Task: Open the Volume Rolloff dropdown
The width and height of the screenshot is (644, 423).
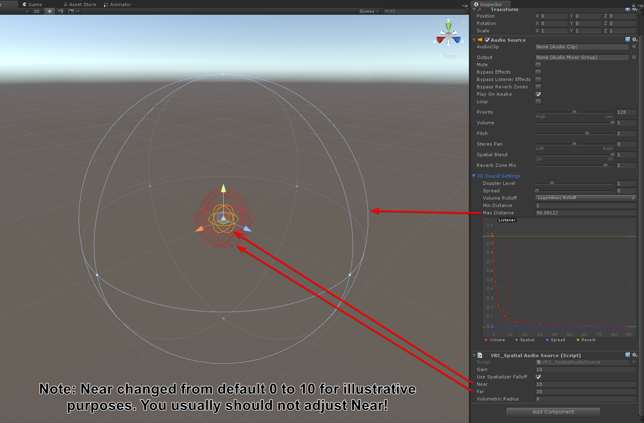Action: (586, 198)
